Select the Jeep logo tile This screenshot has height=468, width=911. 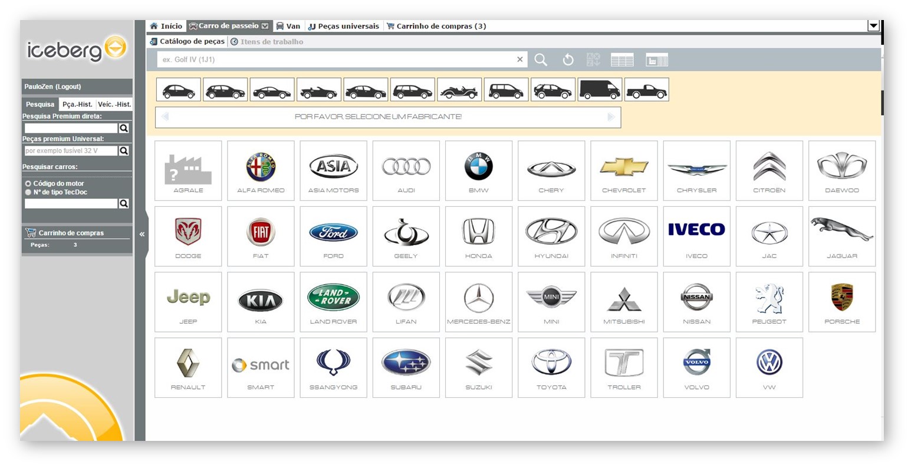[x=188, y=302]
